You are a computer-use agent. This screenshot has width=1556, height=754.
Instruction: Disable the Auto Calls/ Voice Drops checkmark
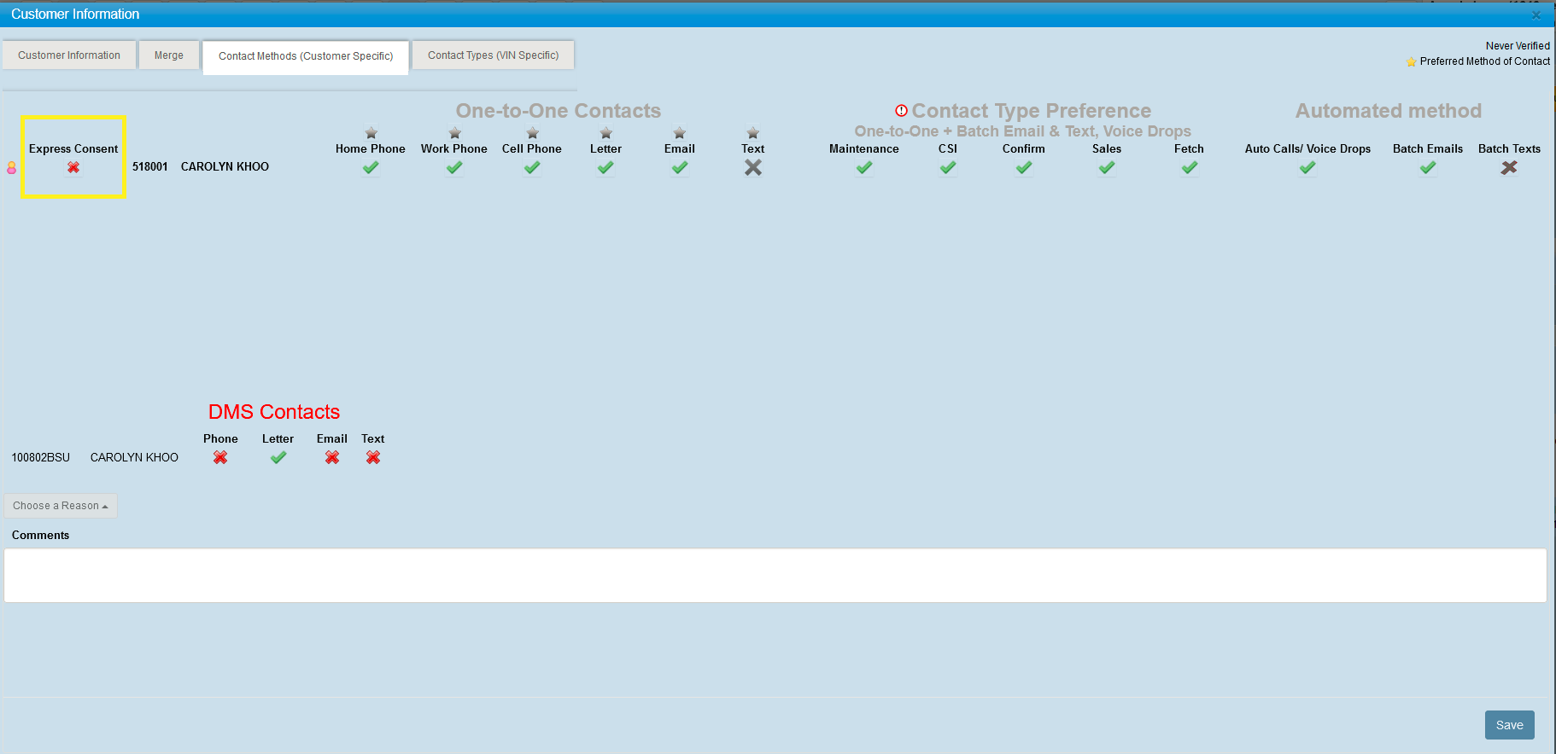tap(1307, 167)
